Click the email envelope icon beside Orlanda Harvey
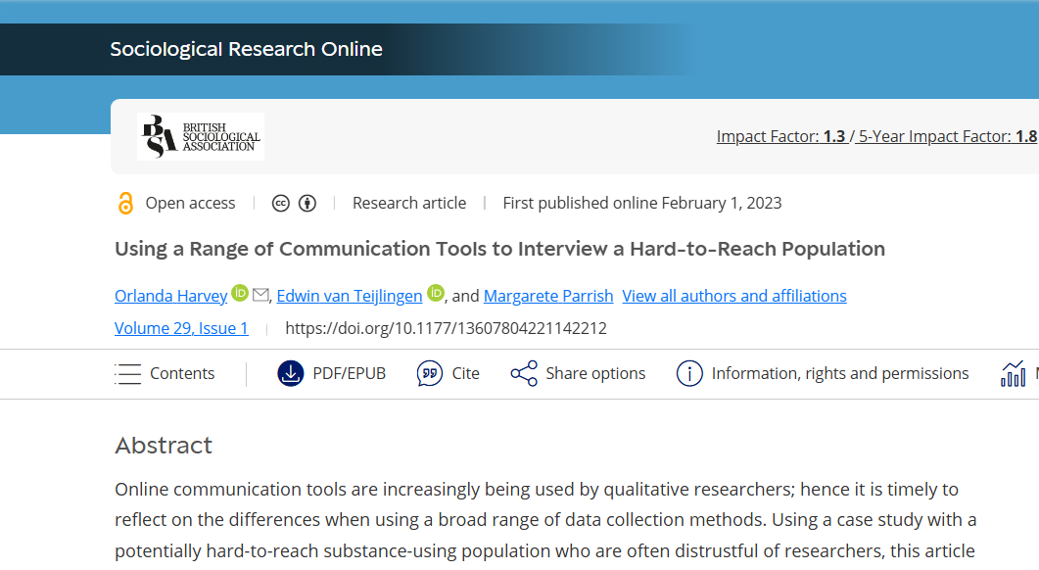The image size is (1039, 570). (x=261, y=294)
